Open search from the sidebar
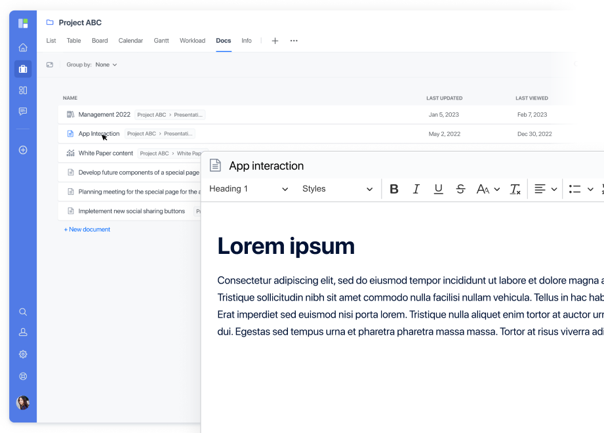Viewport: 604px width, 433px height. pyautogui.click(x=23, y=312)
